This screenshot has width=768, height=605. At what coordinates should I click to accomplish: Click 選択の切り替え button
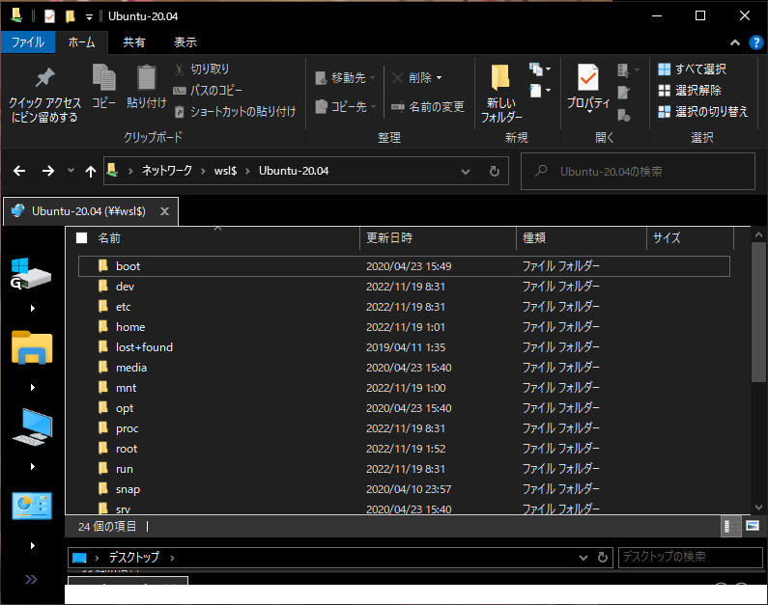click(x=702, y=112)
